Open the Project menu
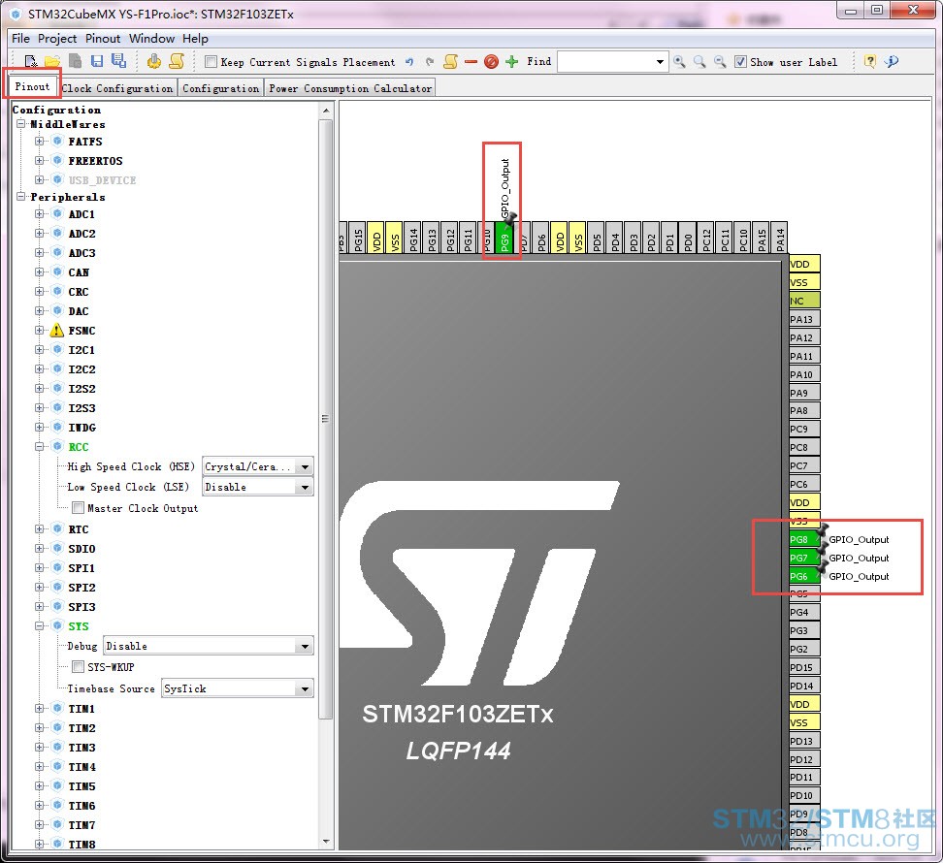 click(57, 39)
